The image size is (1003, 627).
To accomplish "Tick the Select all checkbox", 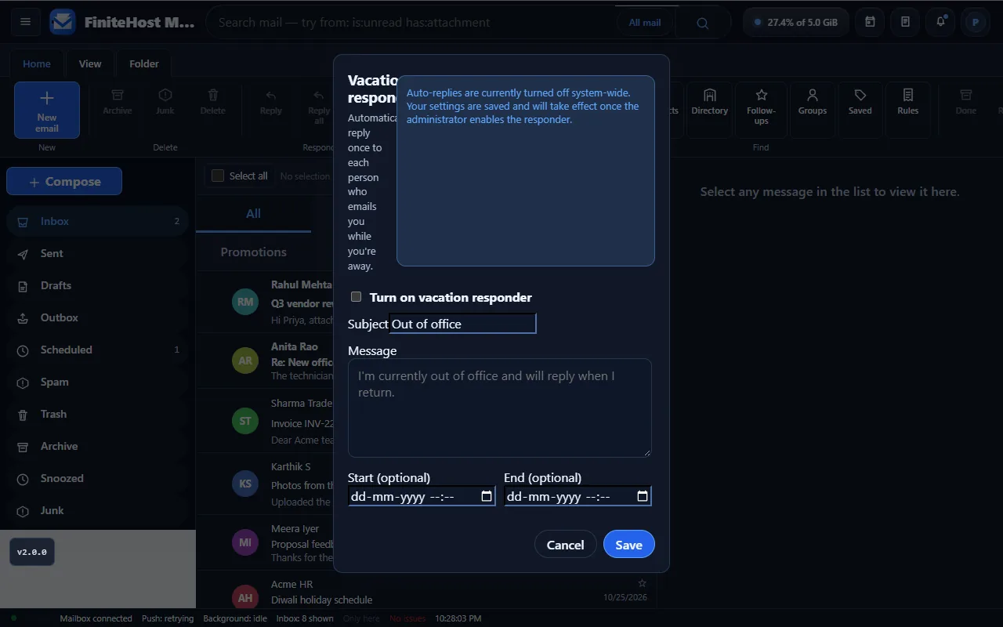I will 218,176.
